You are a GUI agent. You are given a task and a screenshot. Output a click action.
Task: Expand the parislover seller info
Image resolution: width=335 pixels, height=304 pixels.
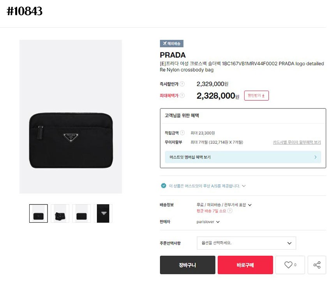(x=218, y=222)
